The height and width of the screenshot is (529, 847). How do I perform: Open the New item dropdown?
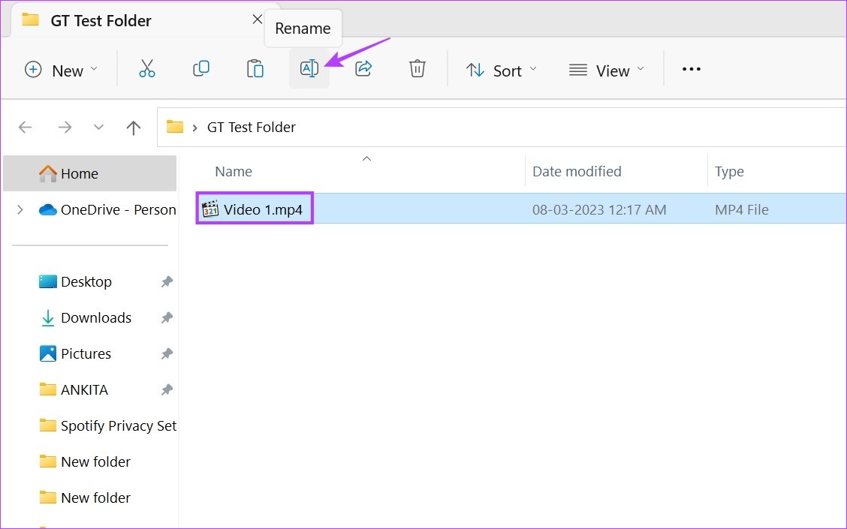pyautogui.click(x=62, y=71)
